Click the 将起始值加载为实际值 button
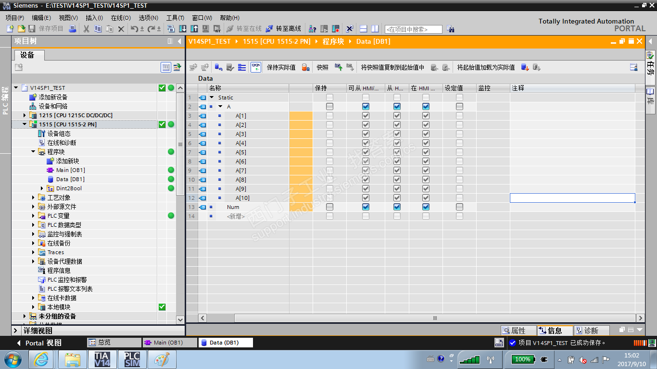This screenshot has height=369, width=657. [486, 67]
